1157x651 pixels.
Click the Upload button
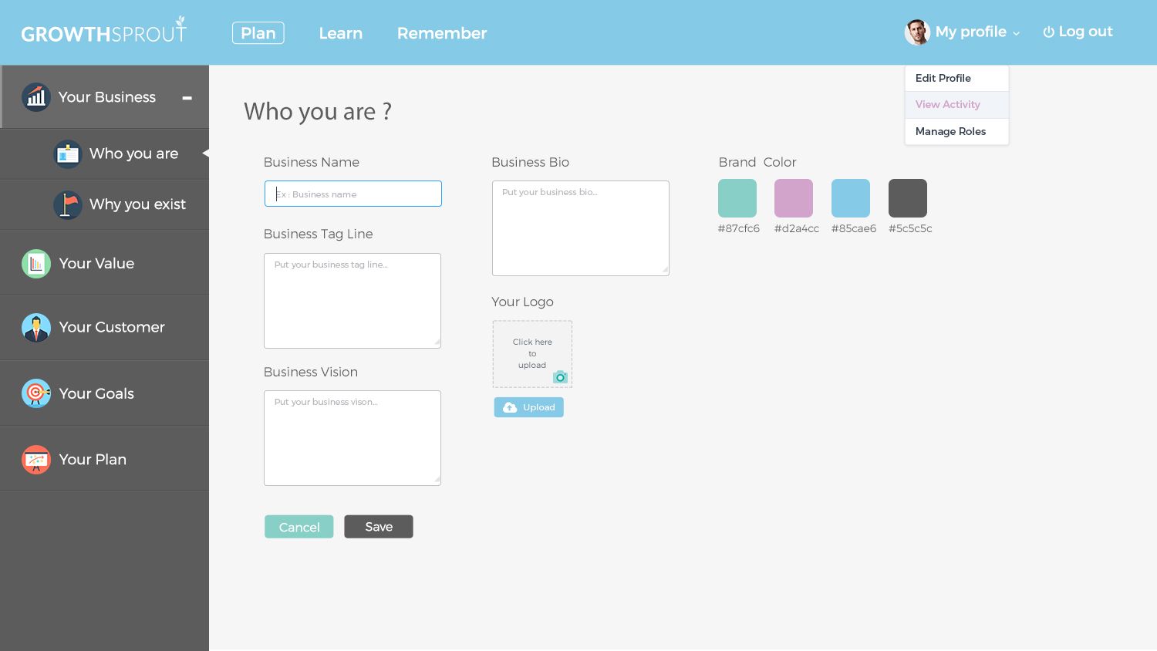529,407
